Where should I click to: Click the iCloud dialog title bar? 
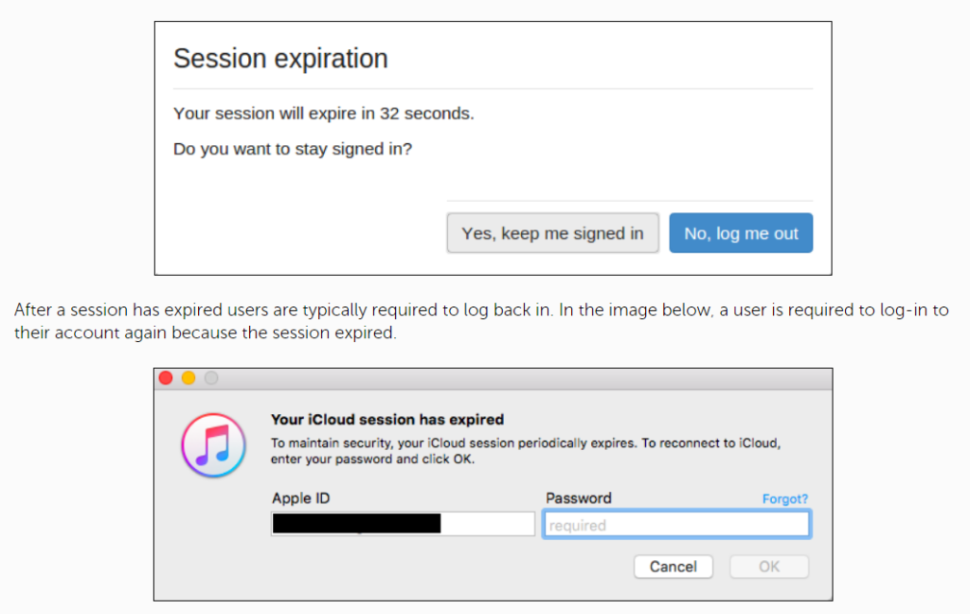(493, 378)
